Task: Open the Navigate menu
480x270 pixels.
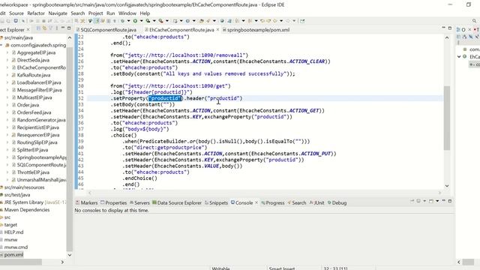Action: (x=58, y=13)
